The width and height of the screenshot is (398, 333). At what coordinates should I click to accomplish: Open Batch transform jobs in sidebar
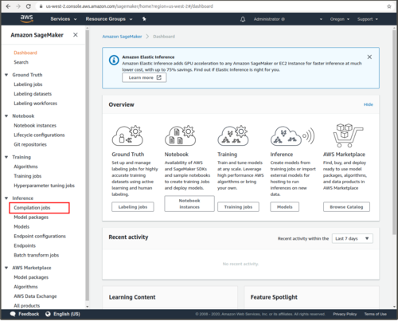click(37, 255)
